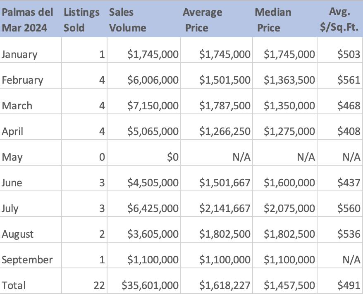Select total sales volume $35,601,000

pos(150,286)
